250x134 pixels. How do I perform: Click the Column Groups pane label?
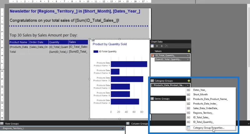tap(139, 123)
